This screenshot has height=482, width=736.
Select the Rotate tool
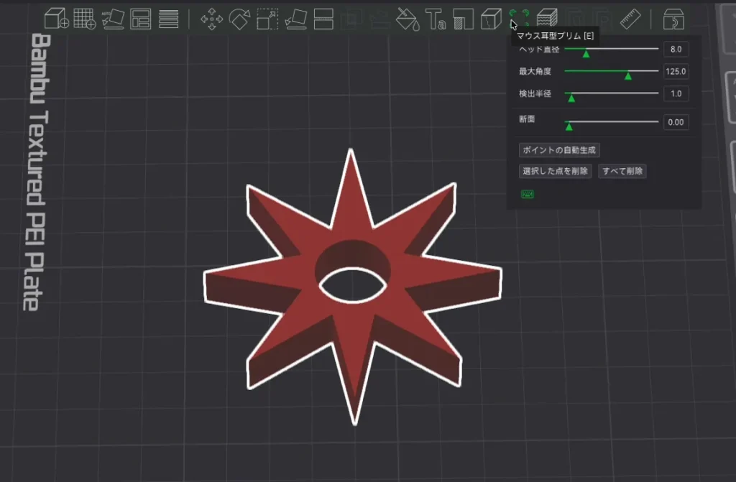click(x=239, y=19)
